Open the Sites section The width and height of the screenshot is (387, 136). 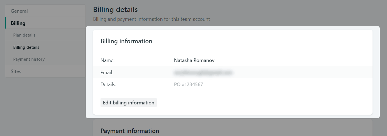pos(16,71)
